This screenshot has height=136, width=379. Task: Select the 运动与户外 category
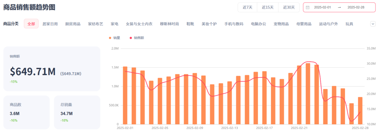coord(328,24)
